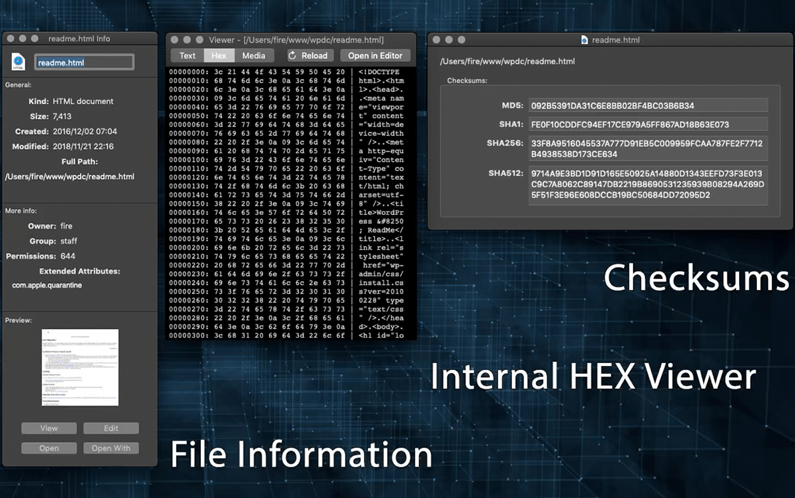Switch to the Media tab in Viewer
This screenshot has width=795, height=498.
(x=254, y=55)
